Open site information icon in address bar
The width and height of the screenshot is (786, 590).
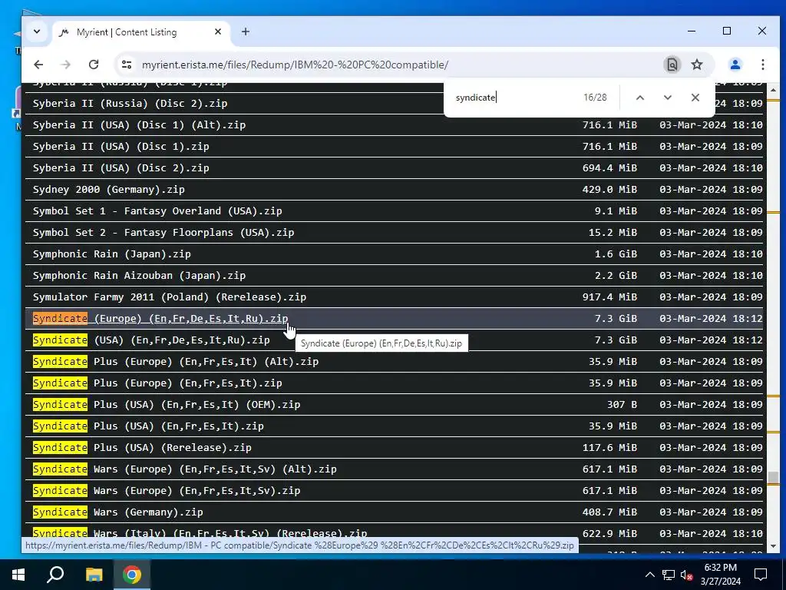[127, 65]
